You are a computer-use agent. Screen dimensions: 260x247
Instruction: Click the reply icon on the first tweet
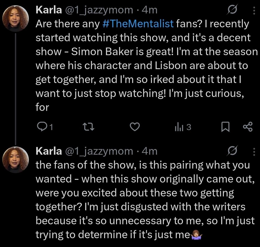[x=42, y=127]
